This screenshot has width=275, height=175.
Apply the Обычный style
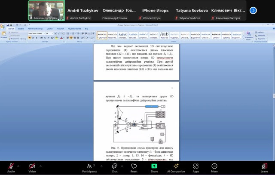coord(102,36)
